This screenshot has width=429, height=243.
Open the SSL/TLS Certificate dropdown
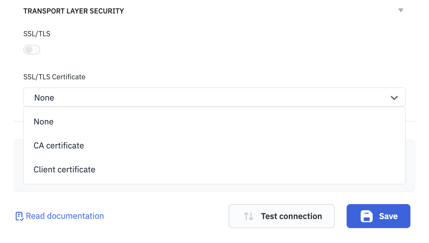[x=214, y=97]
